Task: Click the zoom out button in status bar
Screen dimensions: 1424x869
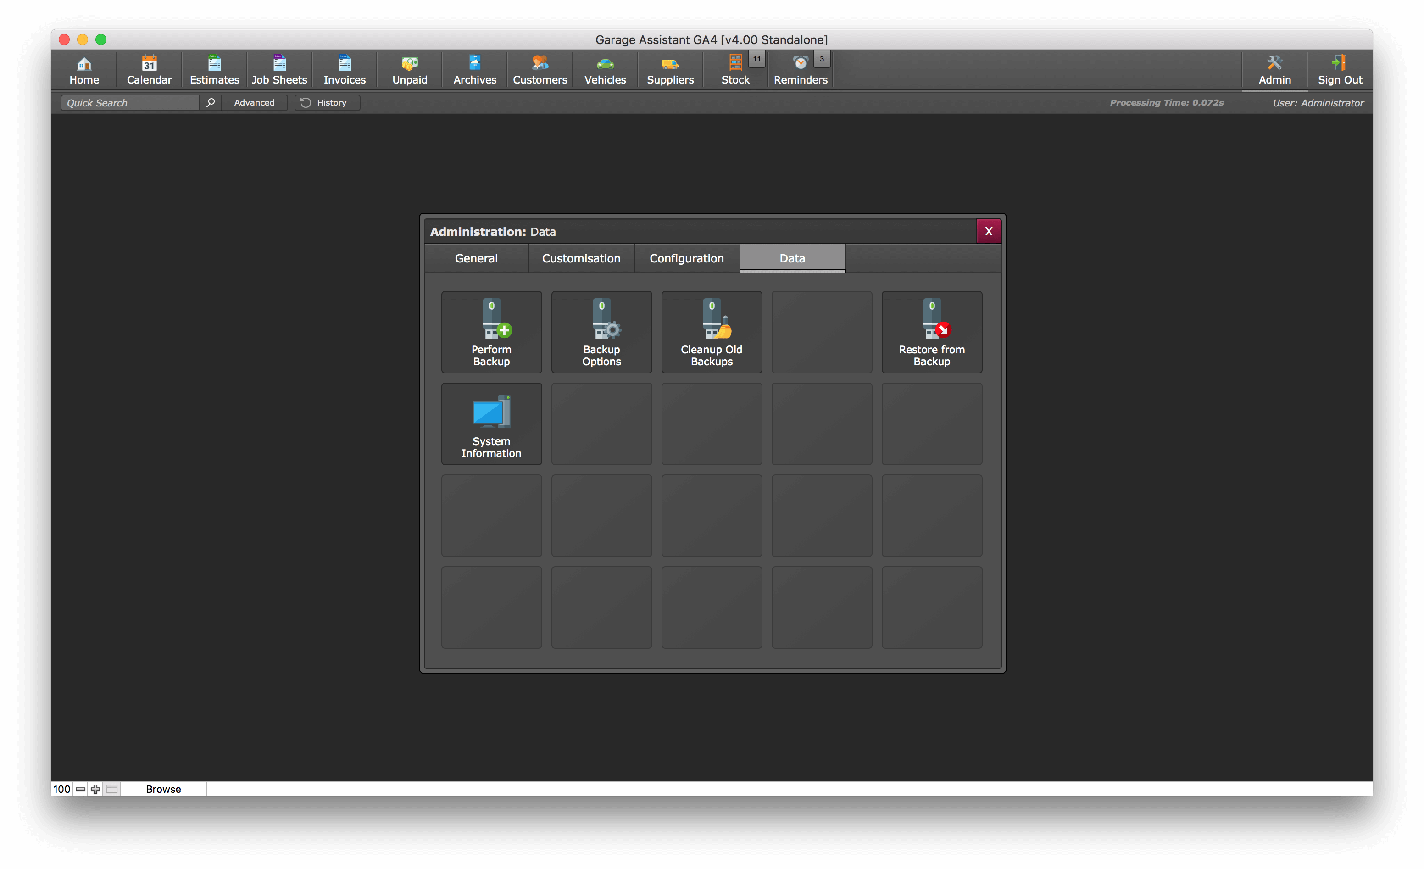Action: 80,789
